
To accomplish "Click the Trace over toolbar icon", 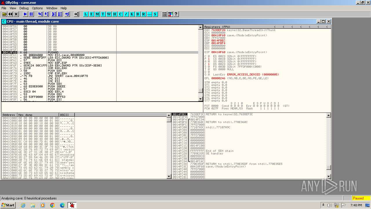I will tap(60, 14).
